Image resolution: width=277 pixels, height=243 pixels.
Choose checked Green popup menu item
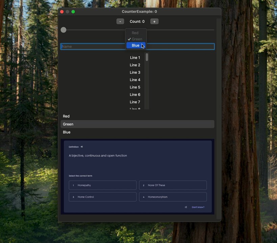136,39
